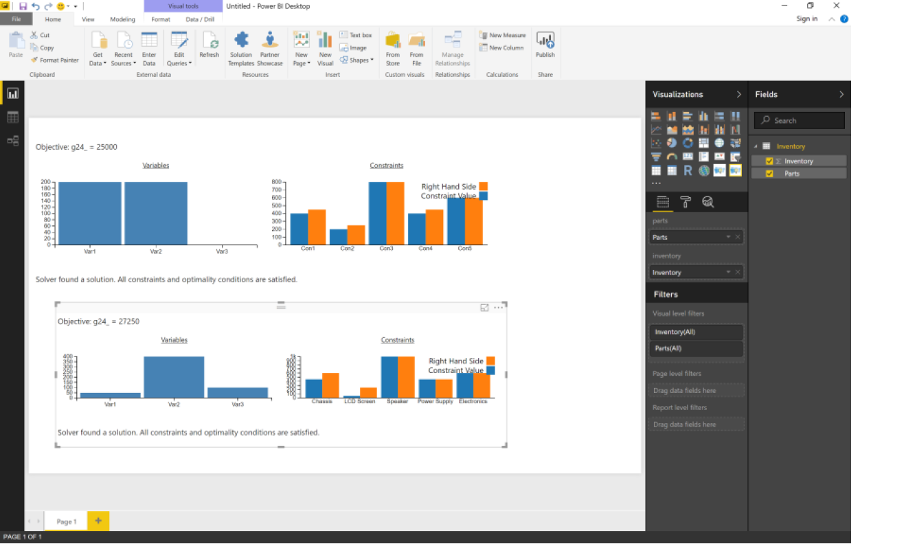Click the Fields search box
This screenshot has width=906, height=544.
coord(800,121)
